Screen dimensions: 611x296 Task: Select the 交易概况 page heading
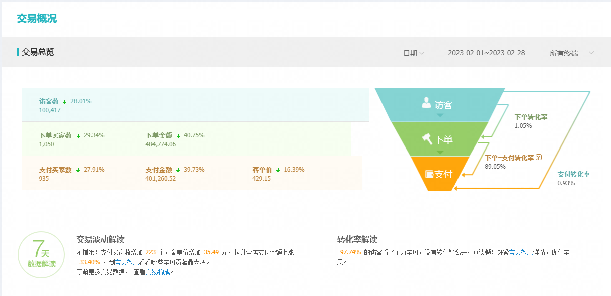37,19
